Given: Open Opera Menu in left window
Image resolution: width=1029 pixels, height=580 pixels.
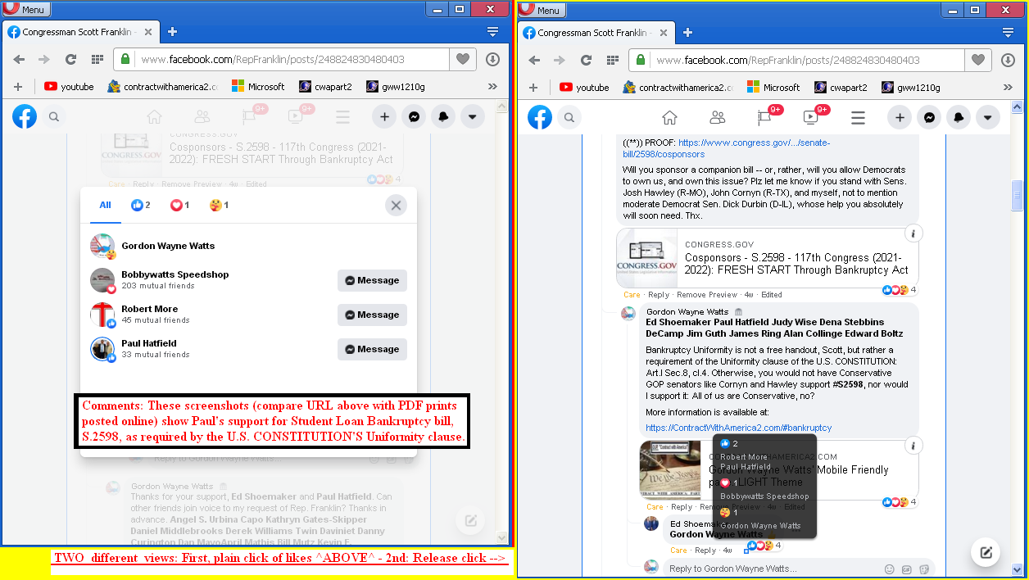Looking at the screenshot, I should pyautogui.click(x=26, y=10).
